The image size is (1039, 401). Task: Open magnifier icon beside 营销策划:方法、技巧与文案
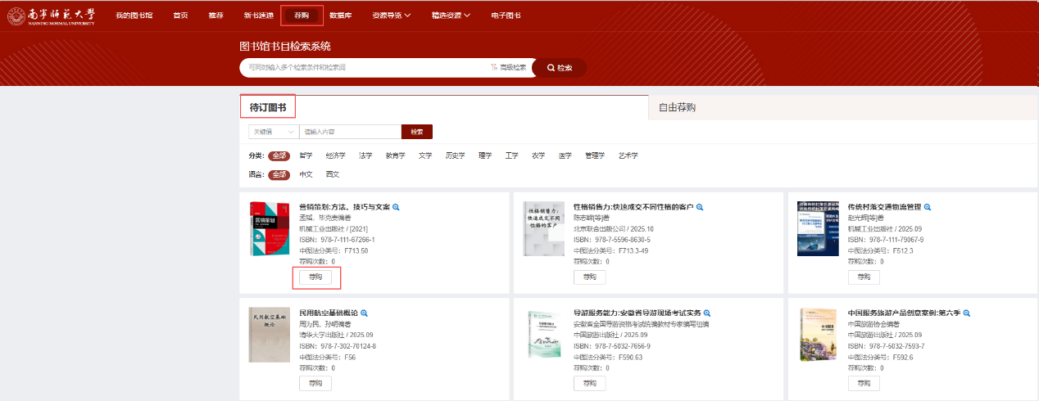point(397,207)
